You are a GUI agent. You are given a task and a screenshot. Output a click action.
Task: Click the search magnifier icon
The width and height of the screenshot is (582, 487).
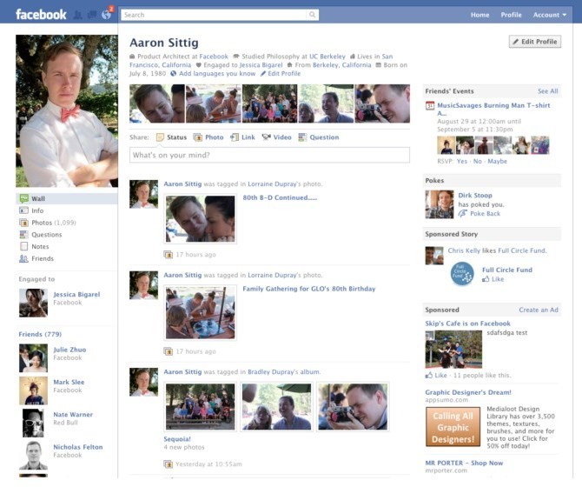pyautogui.click(x=313, y=15)
